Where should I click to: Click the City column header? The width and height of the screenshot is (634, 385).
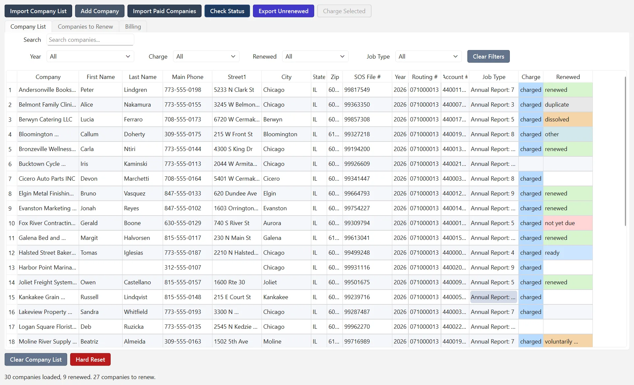286,77
